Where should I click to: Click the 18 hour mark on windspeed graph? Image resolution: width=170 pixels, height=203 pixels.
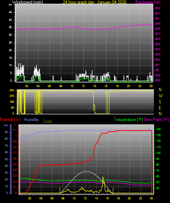click(117, 86)
